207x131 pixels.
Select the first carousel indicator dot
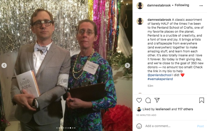[57, 128]
